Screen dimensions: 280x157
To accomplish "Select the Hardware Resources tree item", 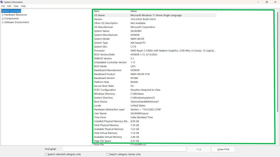I will tap(16, 15).
